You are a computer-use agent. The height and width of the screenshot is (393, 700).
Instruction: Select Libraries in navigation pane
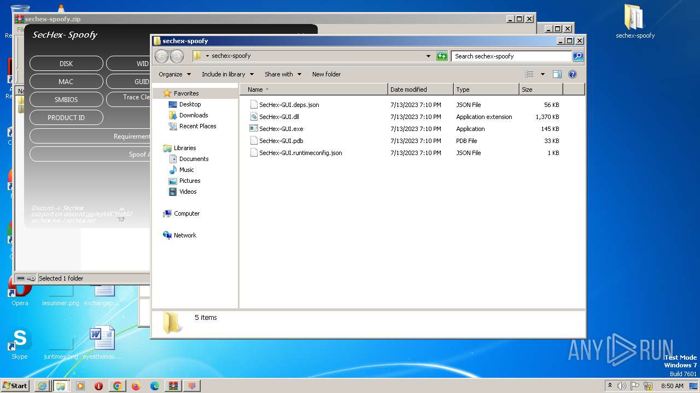click(185, 148)
